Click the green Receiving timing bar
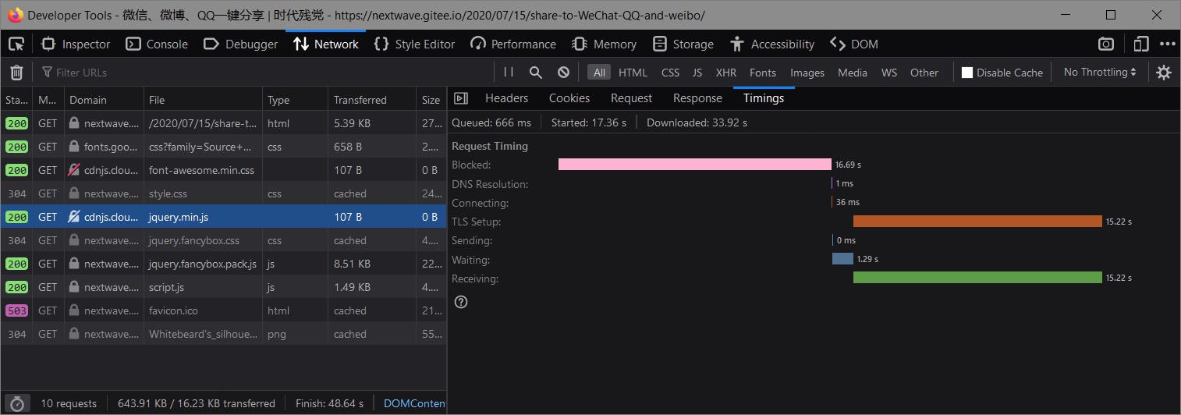The height and width of the screenshot is (415, 1181). point(977,278)
